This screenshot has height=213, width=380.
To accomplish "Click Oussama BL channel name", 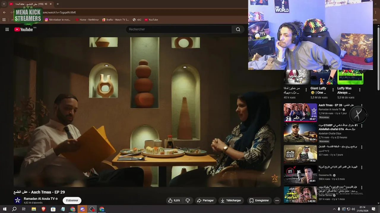I will pyautogui.click(x=325, y=175).
